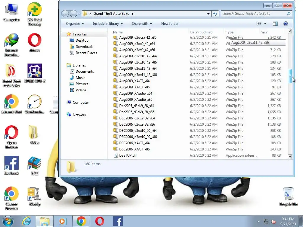Viewport: 303px width, 227px height.
Task: Click the network tray icon
Action: pos(266,222)
